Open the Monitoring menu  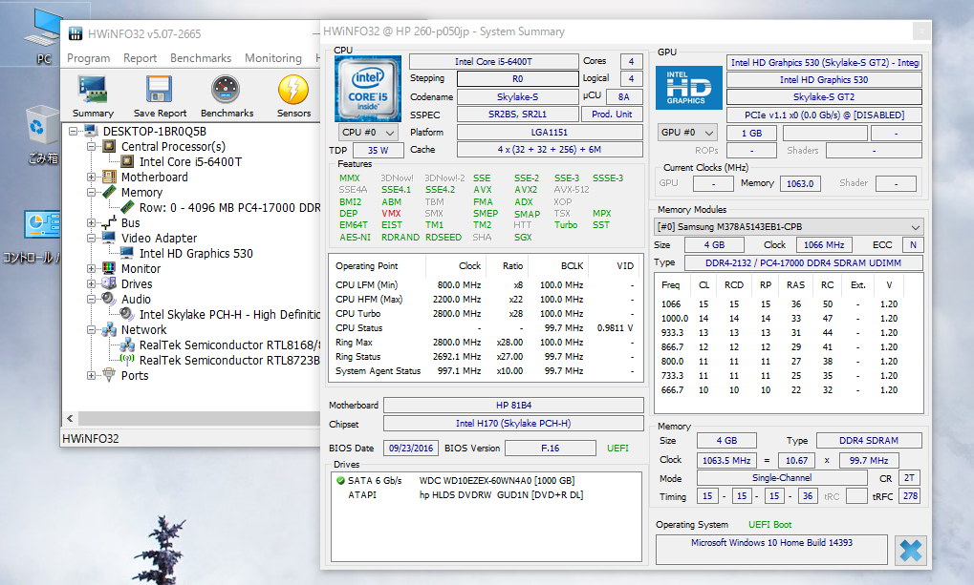273,57
